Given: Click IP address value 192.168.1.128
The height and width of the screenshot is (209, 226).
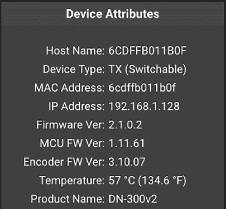Looking at the screenshot, I should click(144, 106).
